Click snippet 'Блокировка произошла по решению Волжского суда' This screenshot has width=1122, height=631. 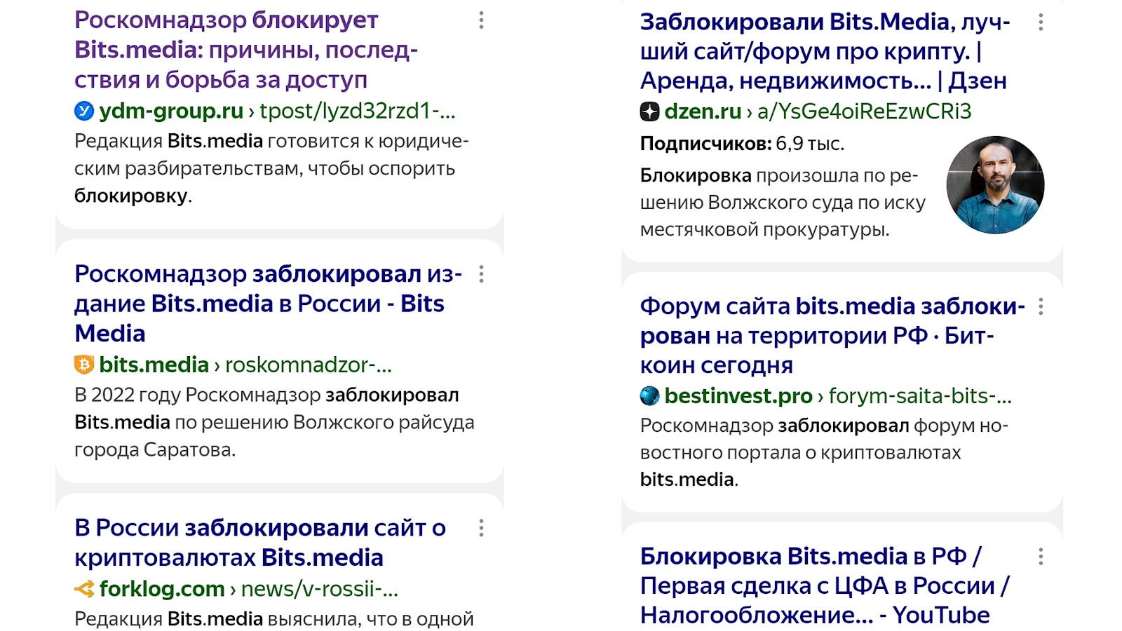[x=783, y=203]
